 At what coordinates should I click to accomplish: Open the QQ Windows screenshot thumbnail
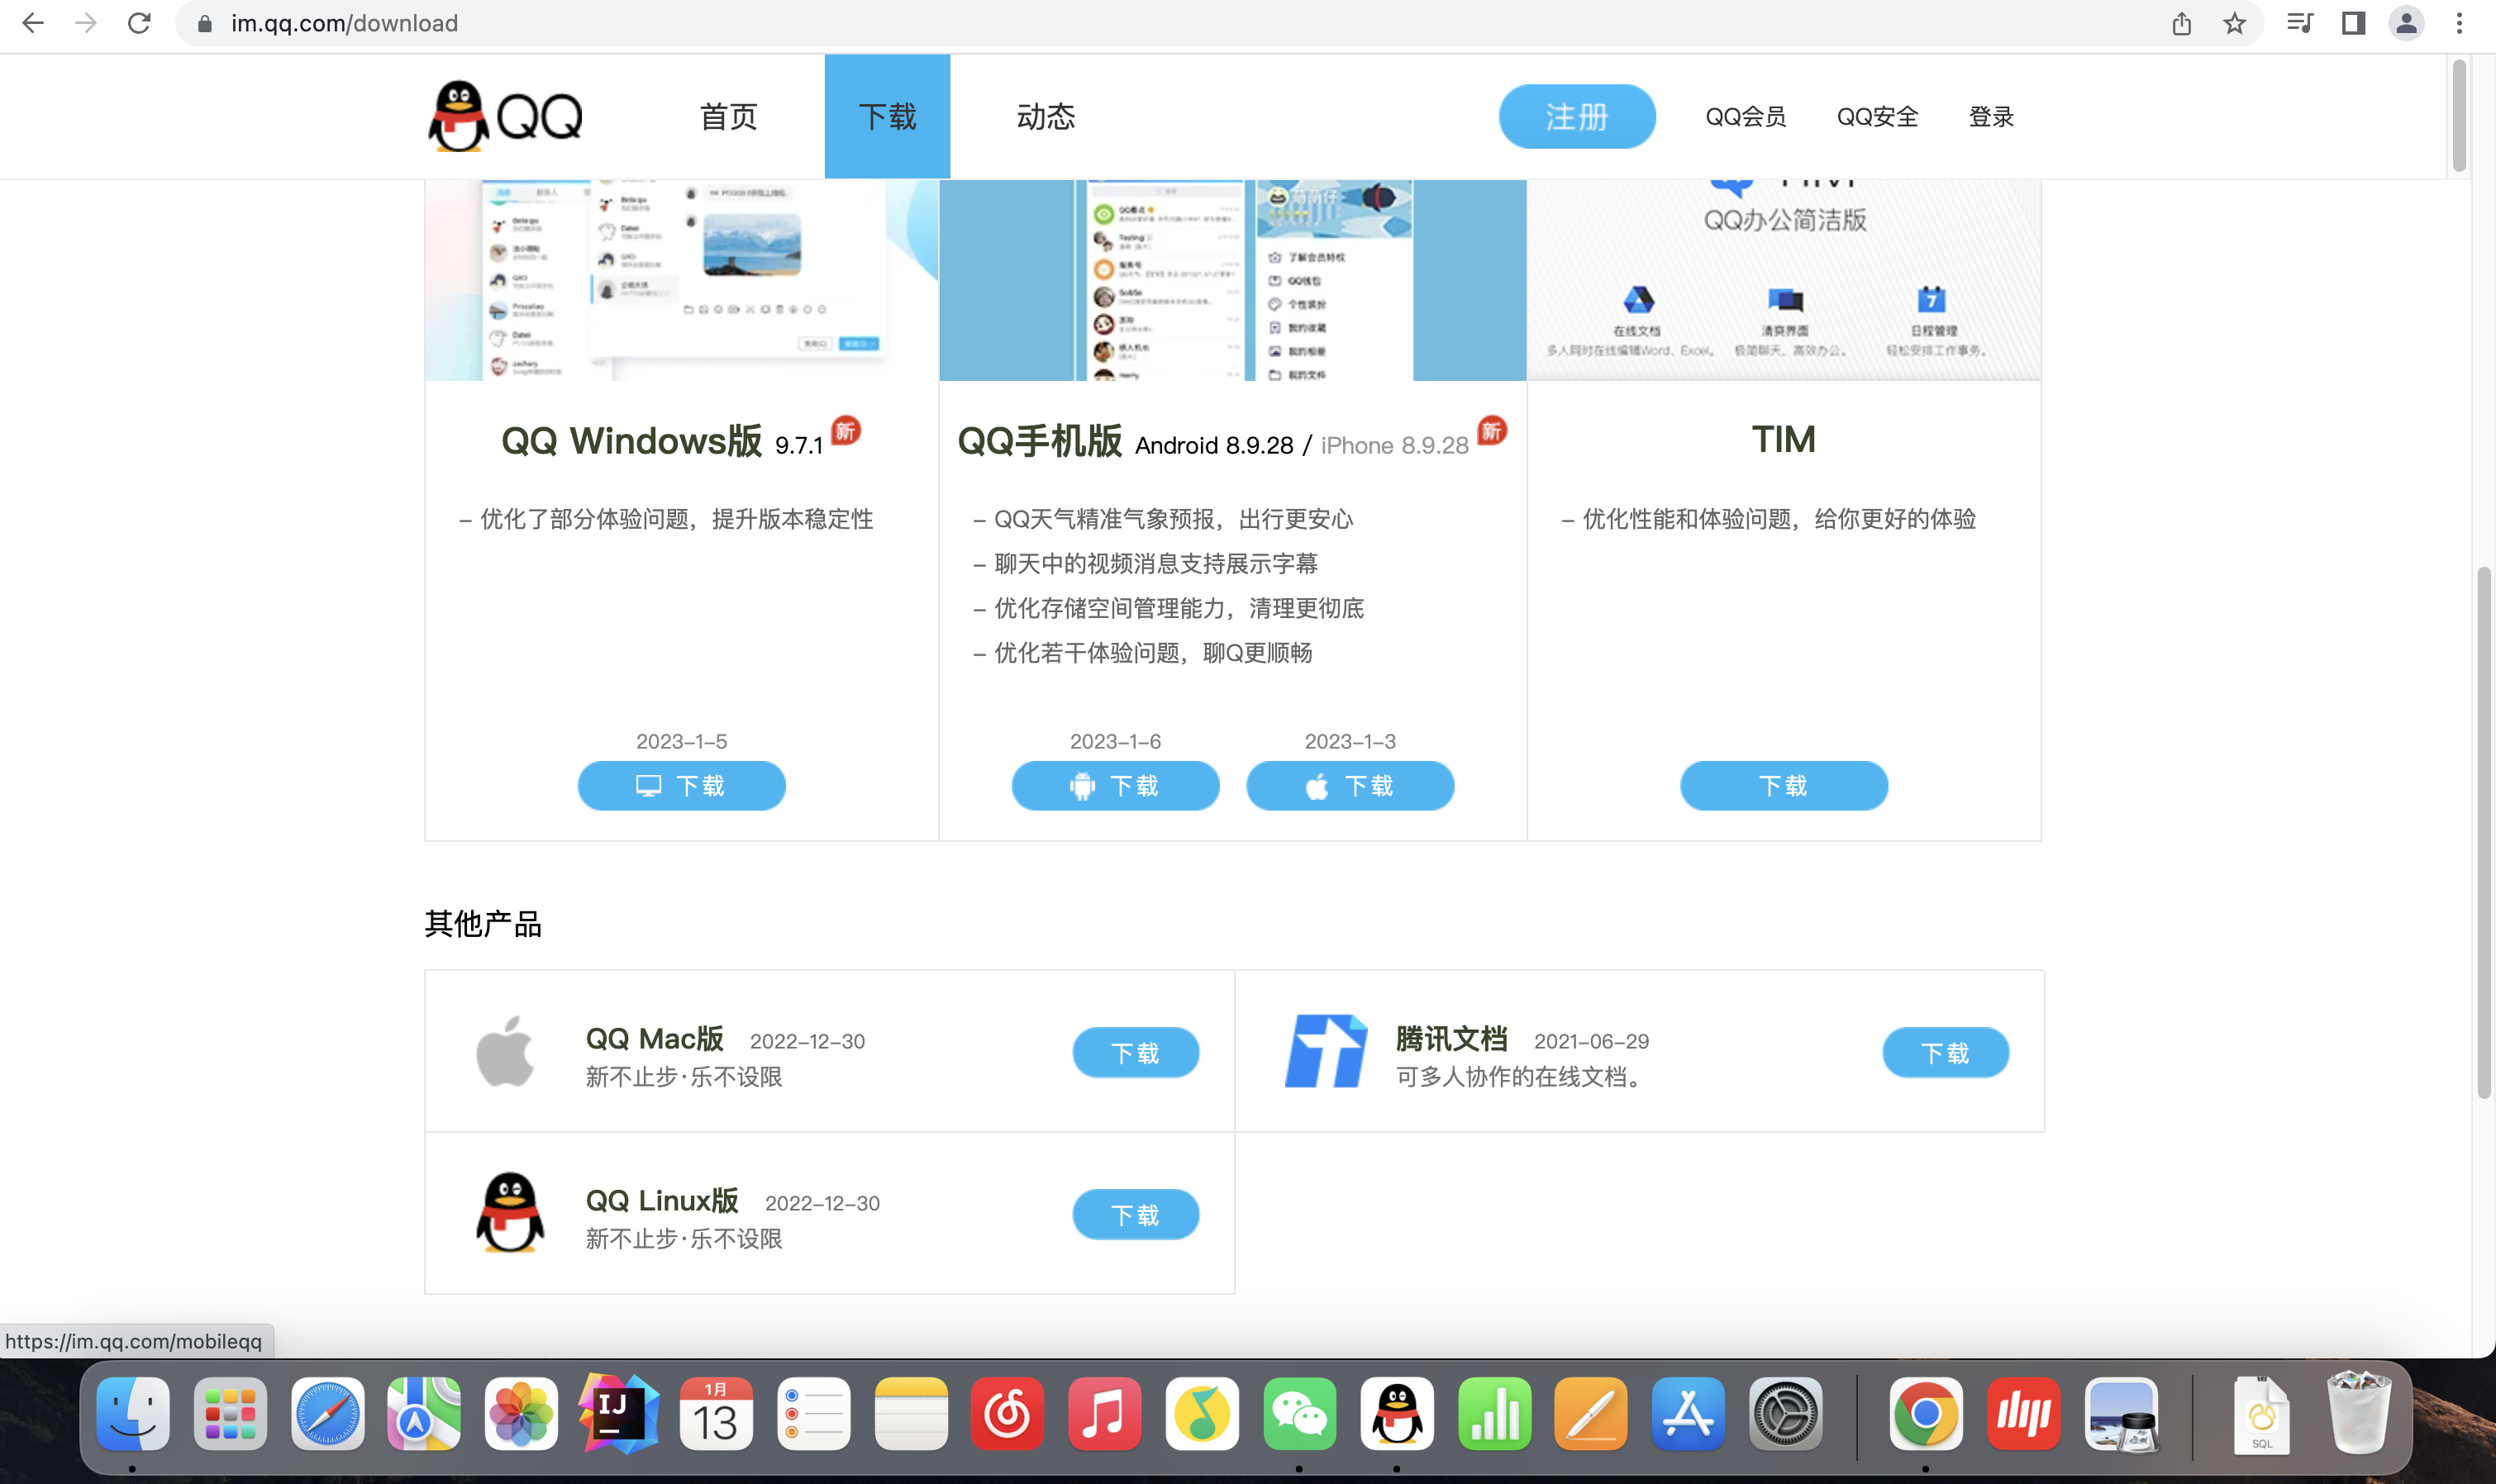coord(681,280)
